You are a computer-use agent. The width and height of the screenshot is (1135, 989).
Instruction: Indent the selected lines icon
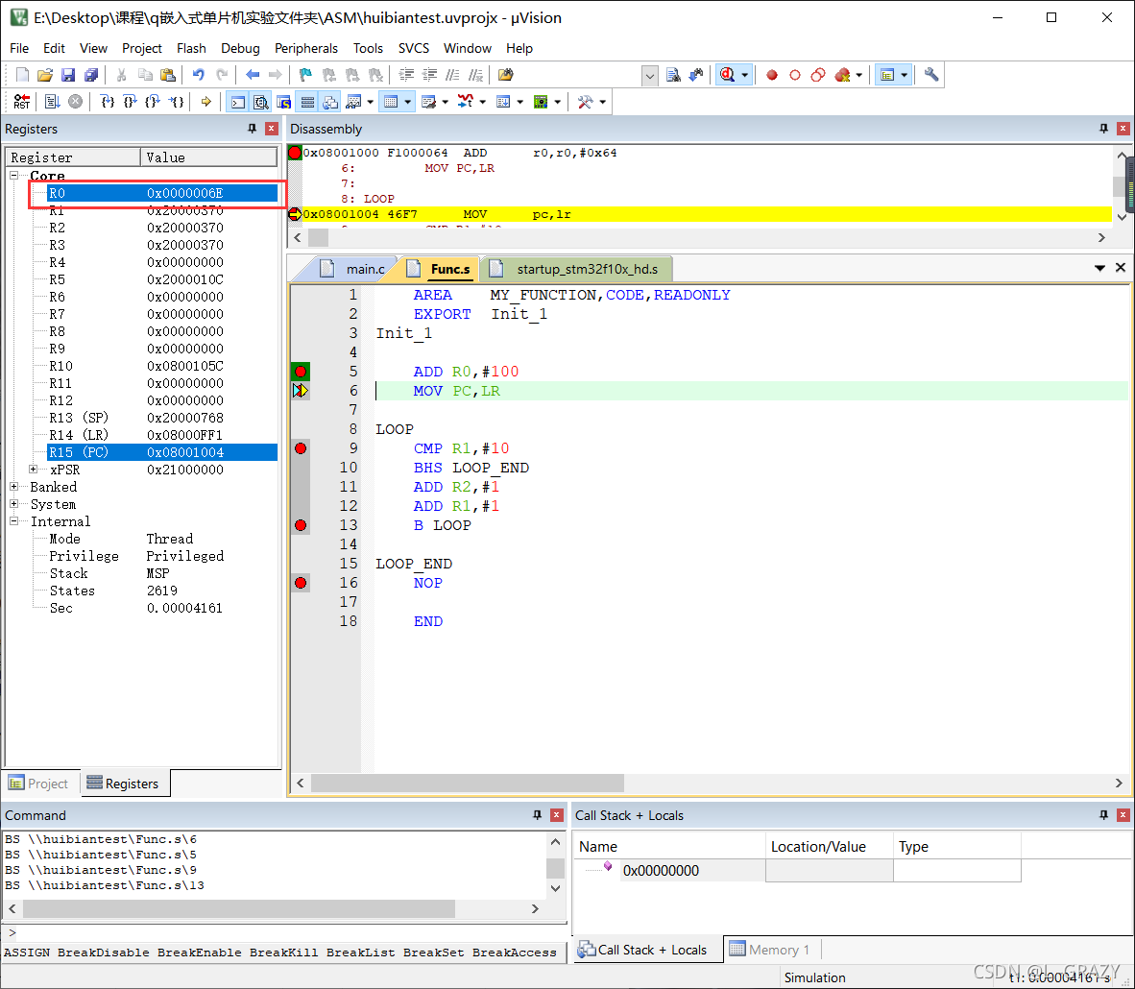[407, 75]
